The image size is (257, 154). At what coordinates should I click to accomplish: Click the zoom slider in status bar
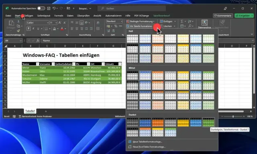click(x=233, y=116)
